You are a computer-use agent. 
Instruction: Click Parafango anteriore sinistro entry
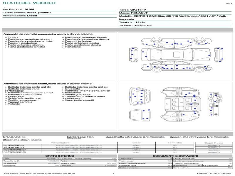pos(28,39)
